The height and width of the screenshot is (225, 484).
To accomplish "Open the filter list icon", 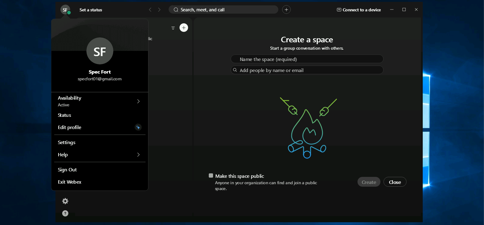I will pyautogui.click(x=173, y=28).
